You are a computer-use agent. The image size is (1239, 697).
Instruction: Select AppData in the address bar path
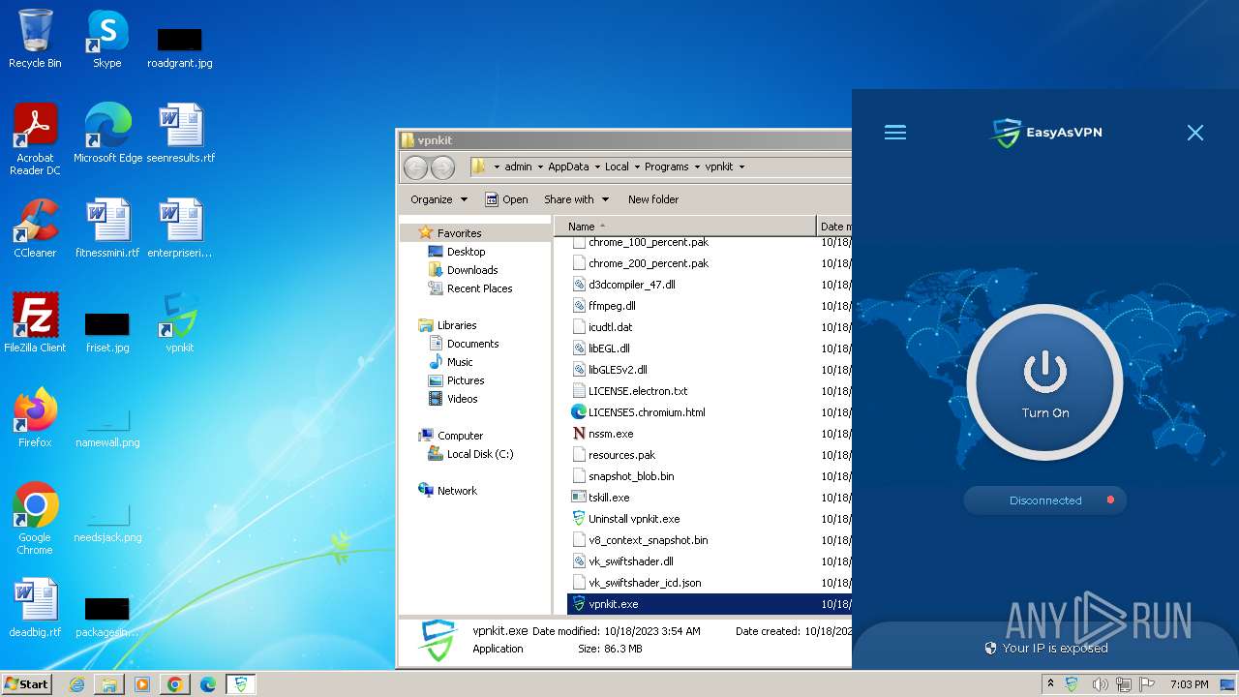click(568, 167)
